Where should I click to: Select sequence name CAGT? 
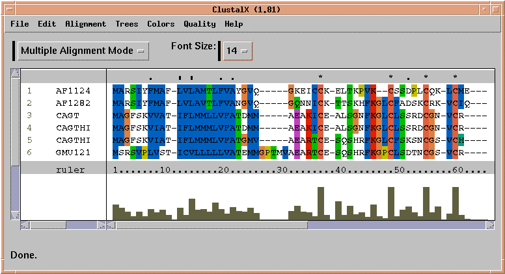(x=68, y=116)
